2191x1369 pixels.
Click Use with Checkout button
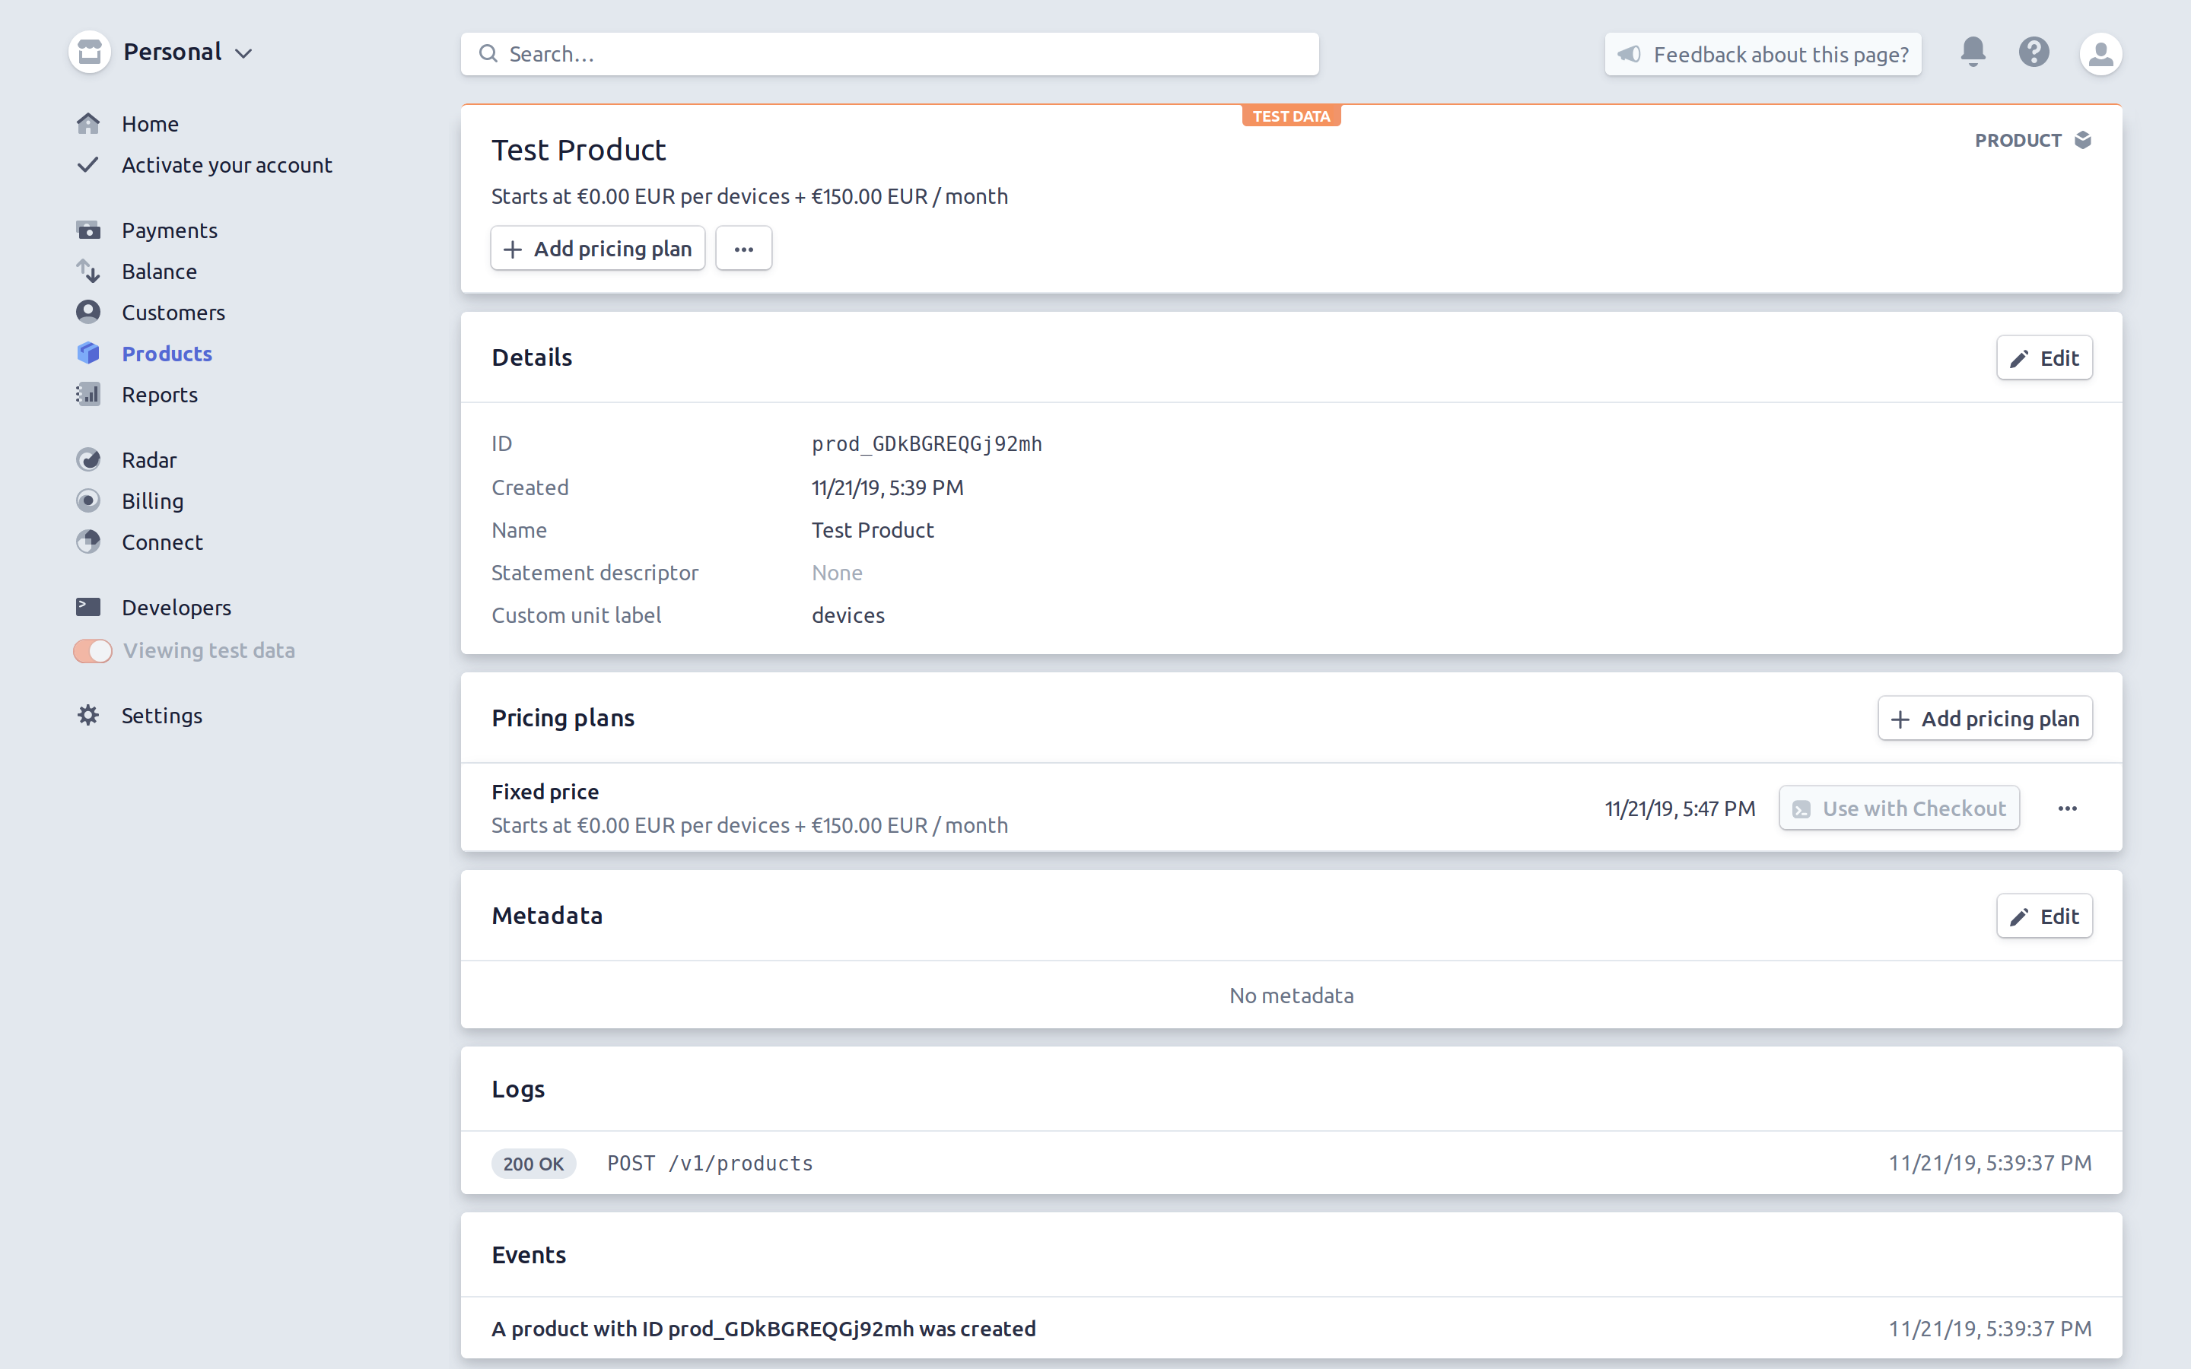tap(1899, 808)
